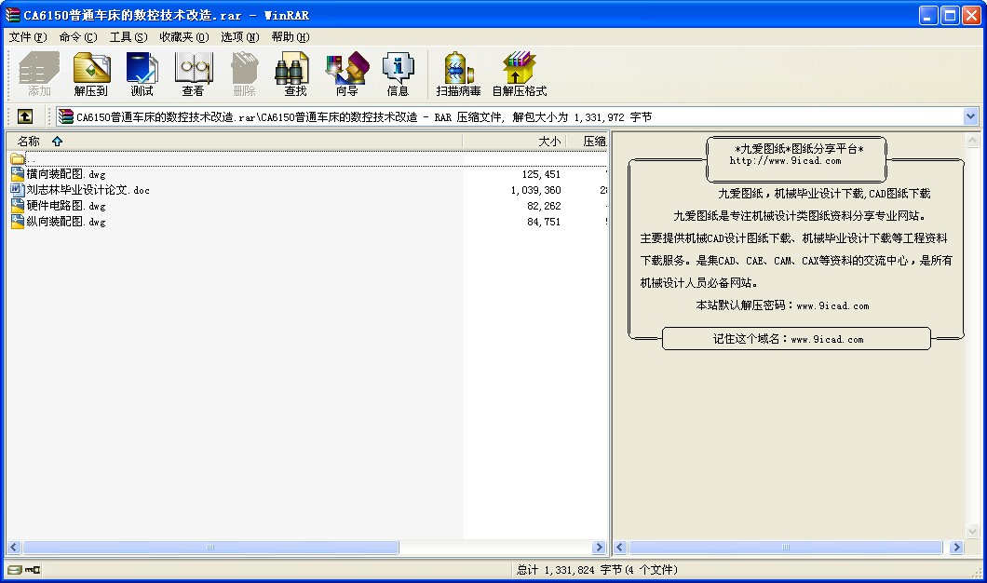Click the RAR archive icon in address bar
987x583 pixels.
click(x=65, y=116)
